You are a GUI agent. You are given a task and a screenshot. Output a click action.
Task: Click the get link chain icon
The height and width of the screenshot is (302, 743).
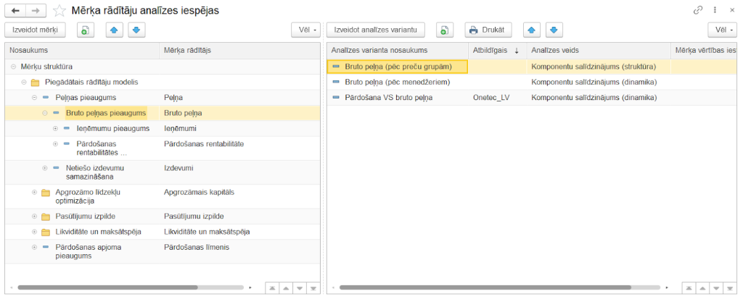coord(698,11)
